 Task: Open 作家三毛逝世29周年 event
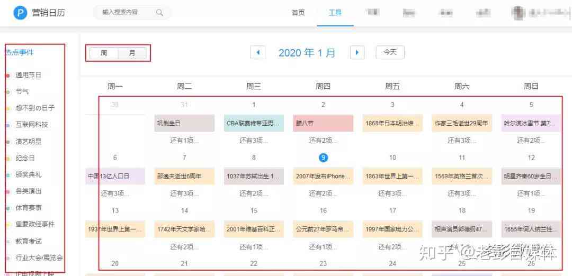[462, 123]
